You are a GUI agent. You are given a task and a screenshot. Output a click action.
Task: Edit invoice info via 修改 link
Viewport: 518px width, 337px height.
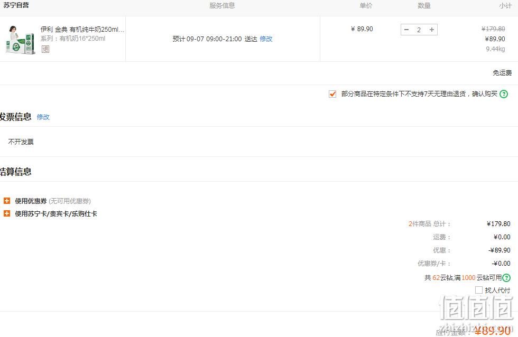43,117
